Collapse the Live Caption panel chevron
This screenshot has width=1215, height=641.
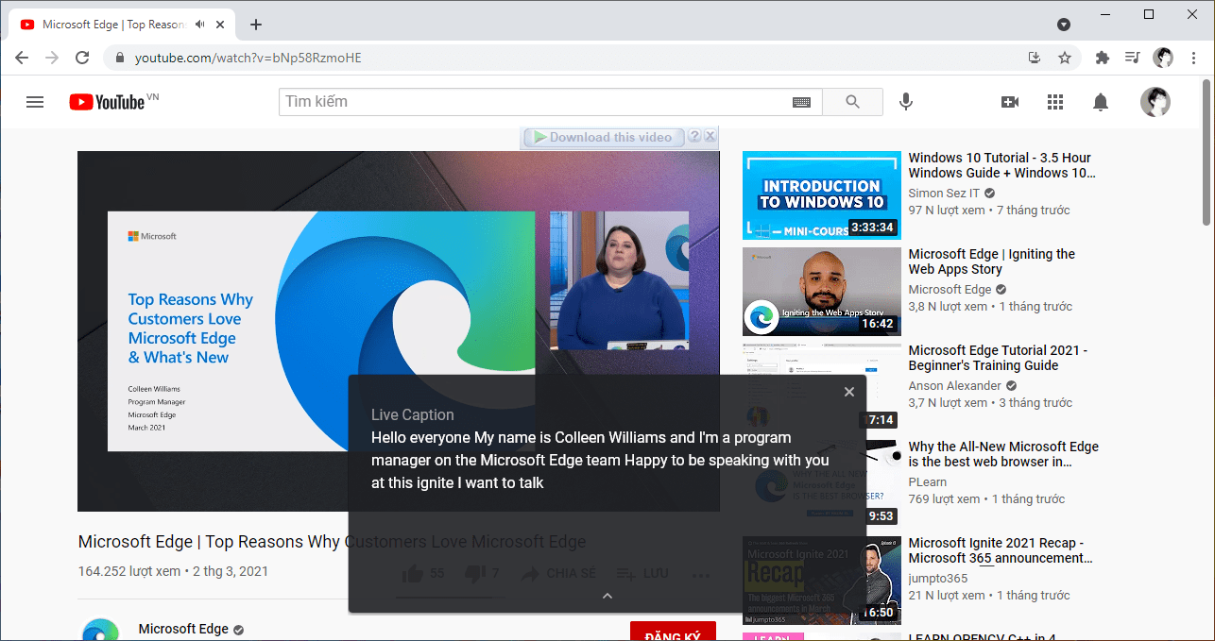pos(607,596)
